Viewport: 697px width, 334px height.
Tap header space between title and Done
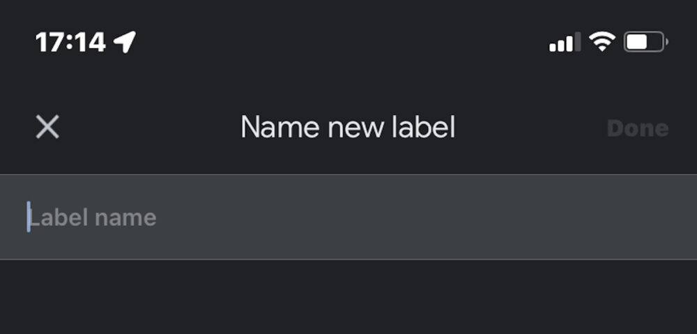point(530,128)
